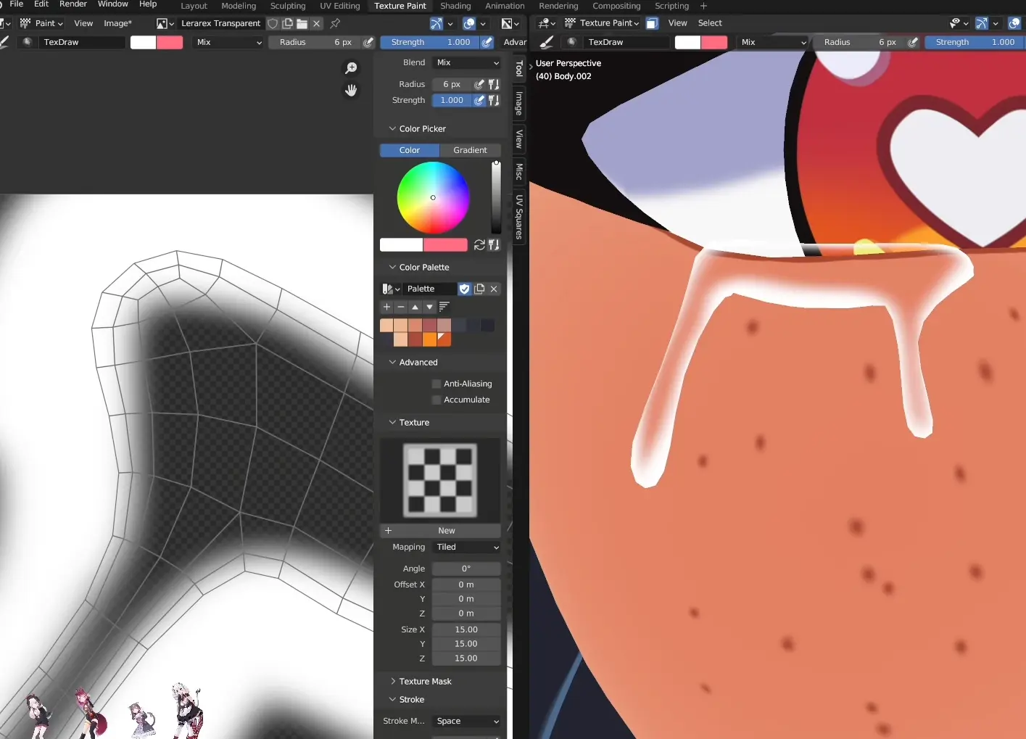Enable the Accumulate checkbox
Screen dimensions: 1026x739
click(437, 400)
